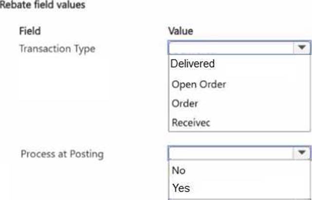Choose the Open Order option

(199, 84)
